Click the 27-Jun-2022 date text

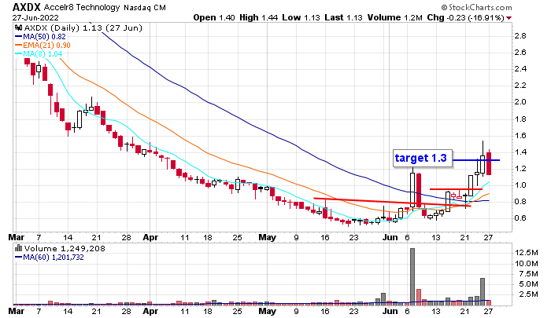coord(35,17)
